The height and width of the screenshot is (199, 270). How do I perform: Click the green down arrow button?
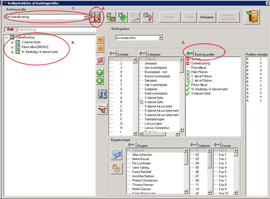(99, 81)
